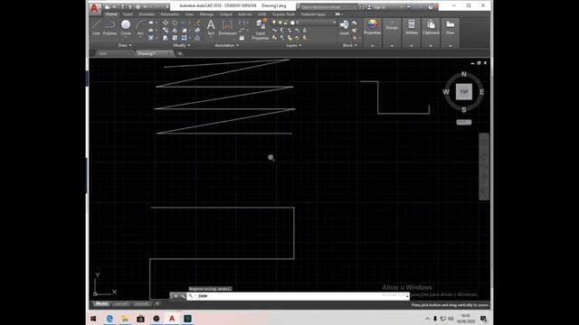Image resolution: width=579 pixels, height=325 pixels.
Task: Expand the Annotation panel flyout
Action: pos(227,45)
